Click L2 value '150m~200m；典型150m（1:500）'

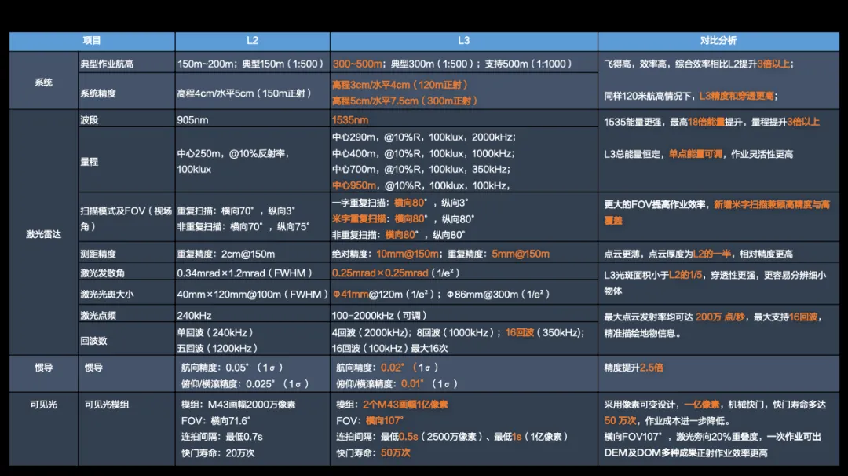point(250,64)
